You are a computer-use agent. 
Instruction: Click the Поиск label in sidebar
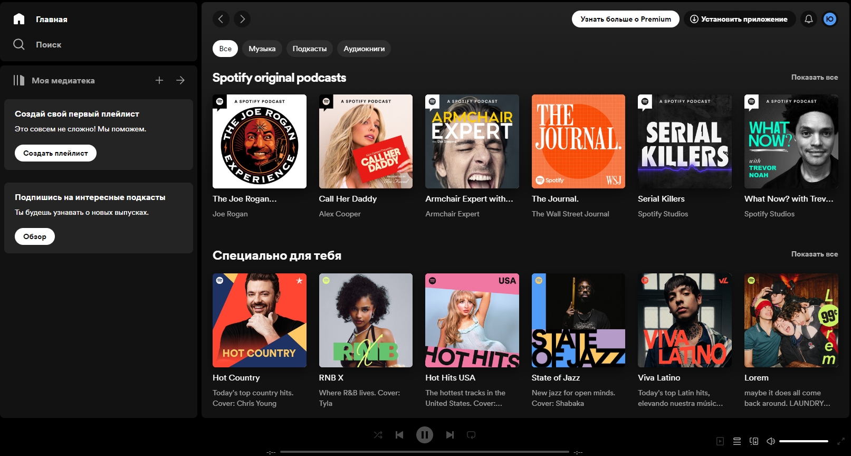[49, 44]
